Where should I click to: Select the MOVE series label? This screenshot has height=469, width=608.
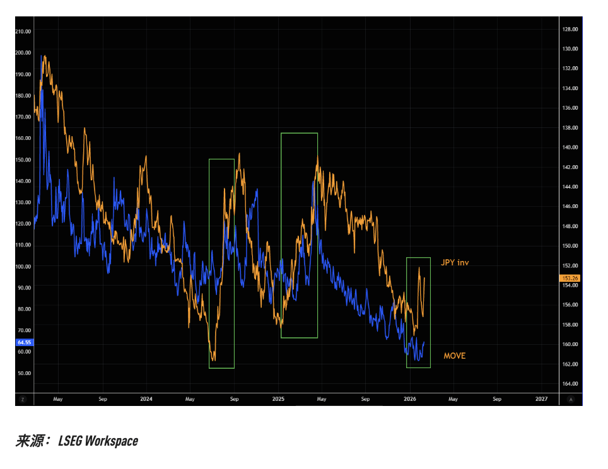click(x=454, y=356)
